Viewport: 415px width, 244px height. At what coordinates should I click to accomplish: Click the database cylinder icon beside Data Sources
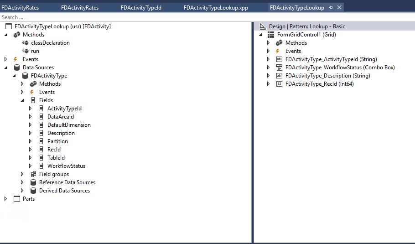(17, 67)
